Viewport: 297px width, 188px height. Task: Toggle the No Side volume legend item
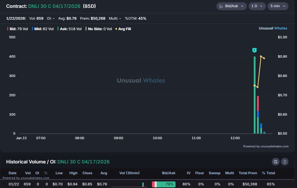[99, 29]
